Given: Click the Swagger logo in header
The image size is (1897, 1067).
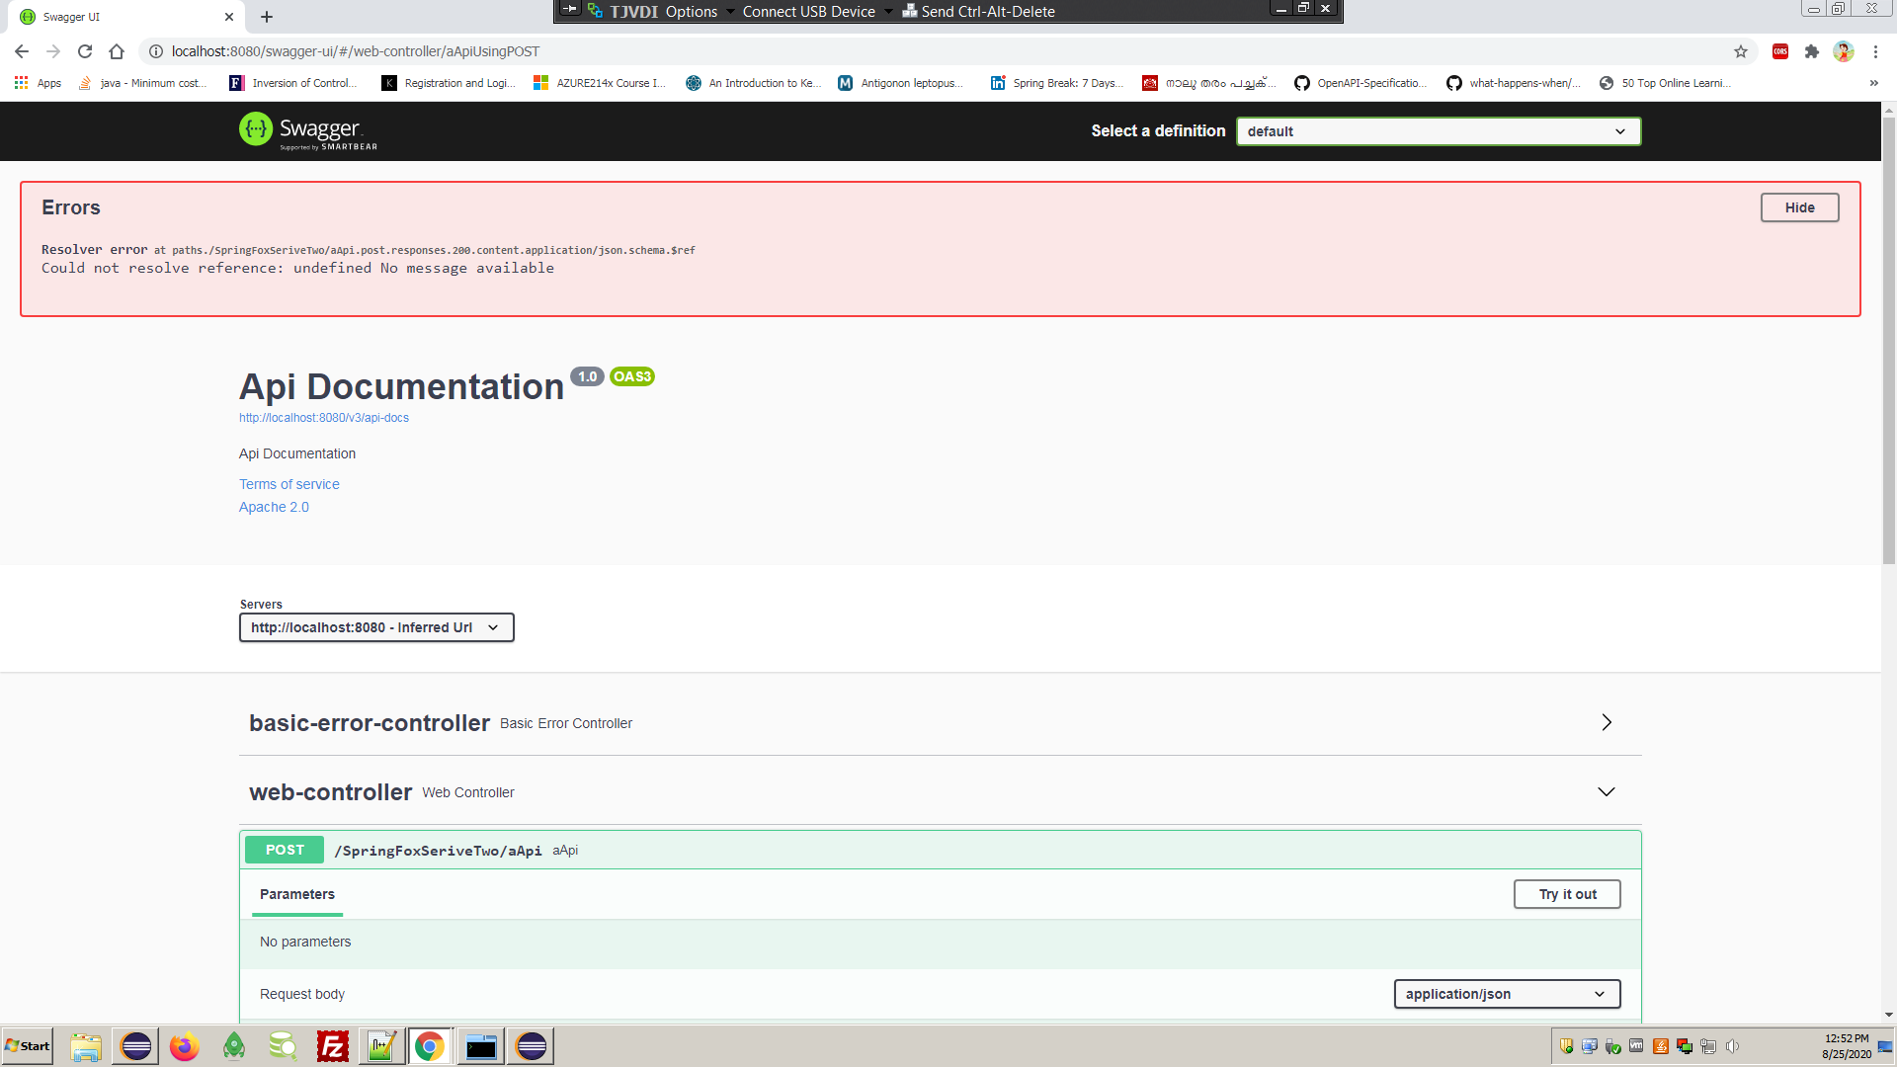Looking at the screenshot, I should pyautogui.click(x=308, y=130).
